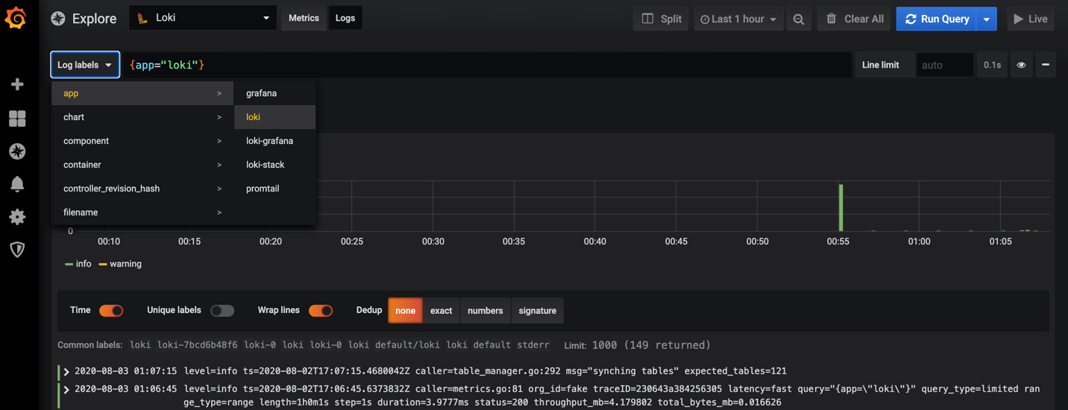Open the Configuration gear icon in sidebar
This screenshot has width=1068, height=410.
(x=17, y=217)
